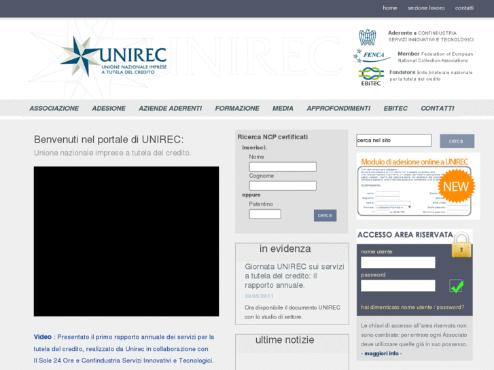Image resolution: width=494 pixels, height=370 pixels.
Task: Click the FENCA federation logo
Action: 372,56
